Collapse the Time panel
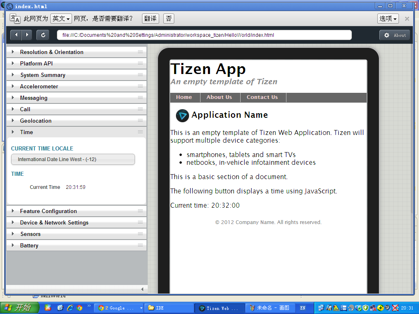Image resolution: width=419 pixels, height=314 pixels. [x=77, y=132]
